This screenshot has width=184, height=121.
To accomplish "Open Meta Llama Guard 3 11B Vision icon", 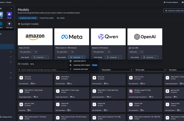I will [x=21, y=118].
